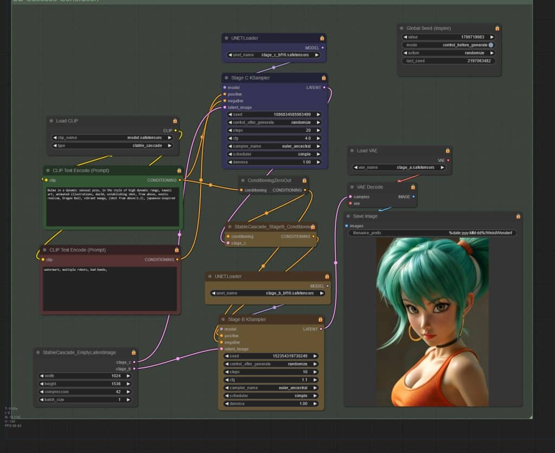Collapse the Save Image node via its title dot
This screenshot has height=453, width=555.
[349, 216]
